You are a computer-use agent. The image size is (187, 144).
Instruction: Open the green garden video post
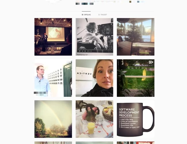136,78
